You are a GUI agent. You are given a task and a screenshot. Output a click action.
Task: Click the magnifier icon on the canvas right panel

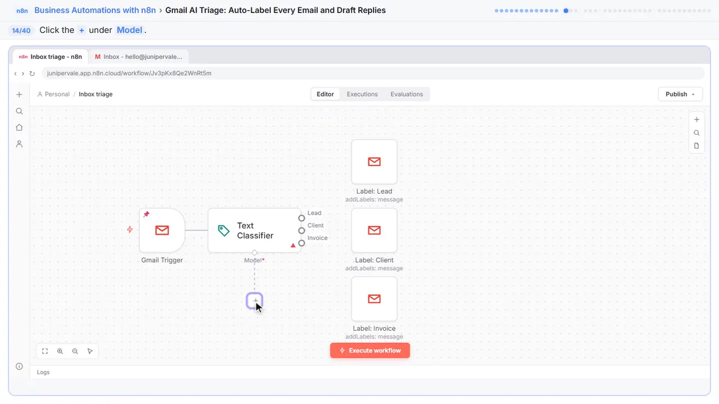tap(697, 133)
